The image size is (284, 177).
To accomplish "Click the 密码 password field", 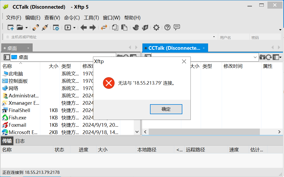I will pos(265,37).
